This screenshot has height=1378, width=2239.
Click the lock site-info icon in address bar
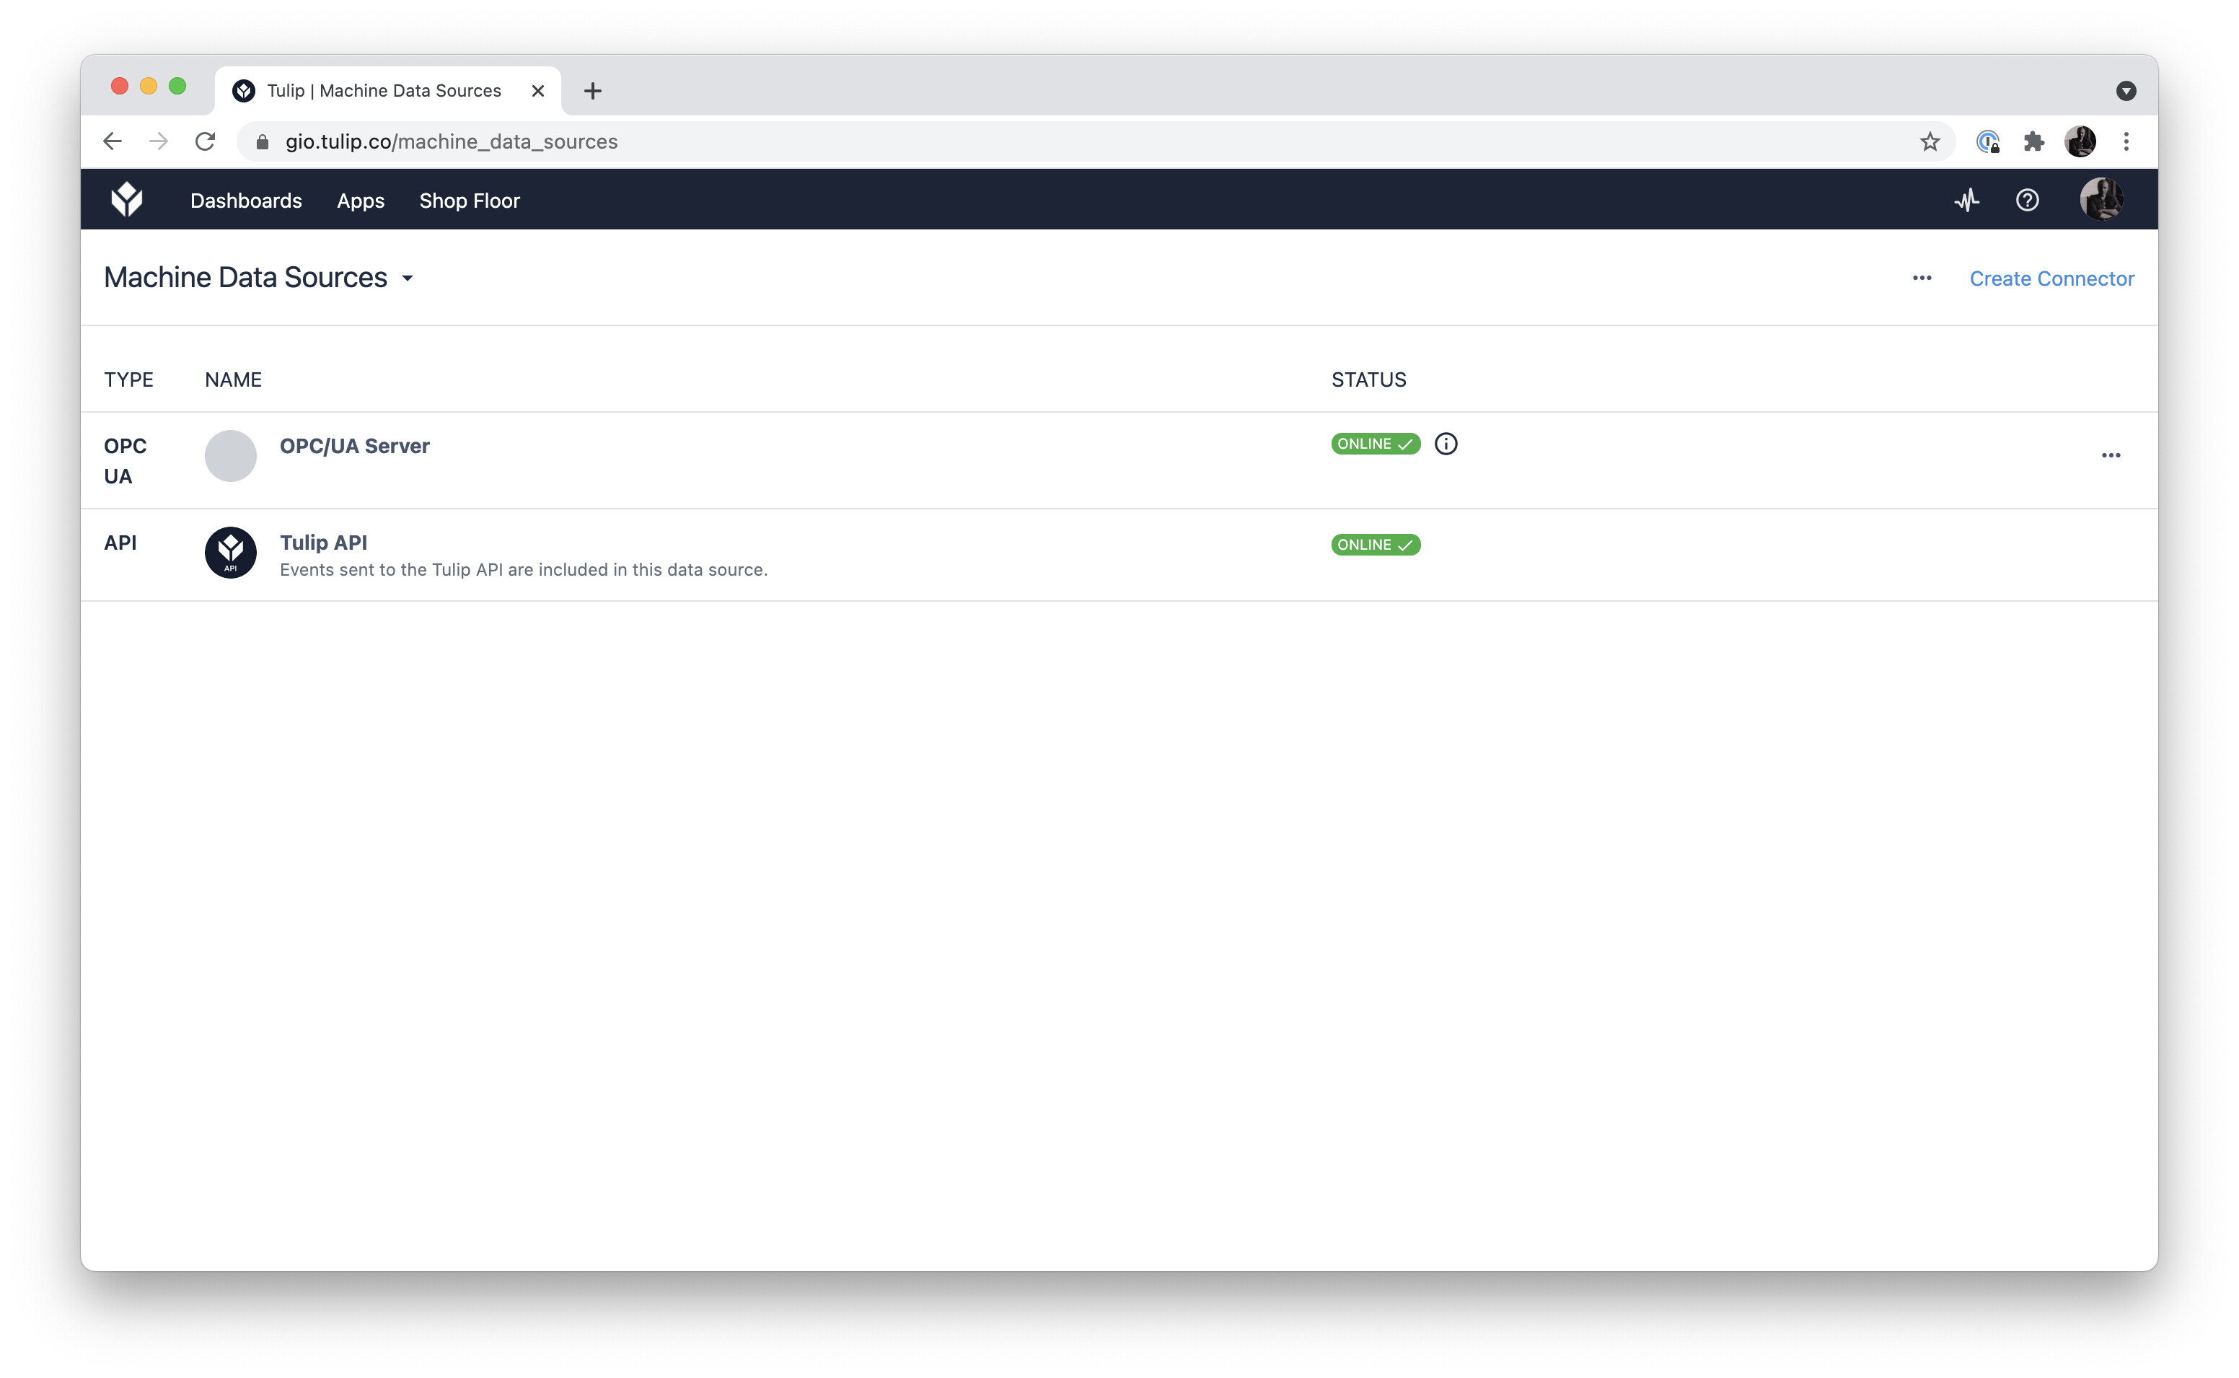point(263,141)
